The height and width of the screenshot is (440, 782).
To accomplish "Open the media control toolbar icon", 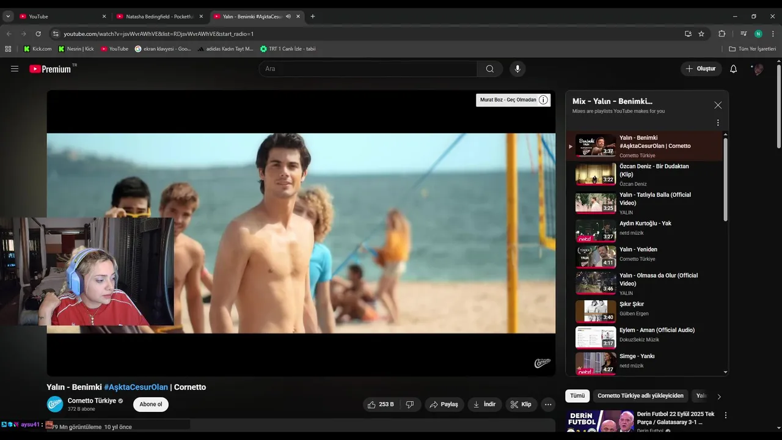I will click(744, 34).
